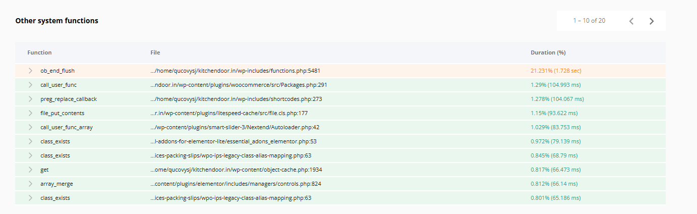Screen dimensions: 697x214
Task: Expand the preg_replace_callback row chevron
Action: [x=30, y=99]
